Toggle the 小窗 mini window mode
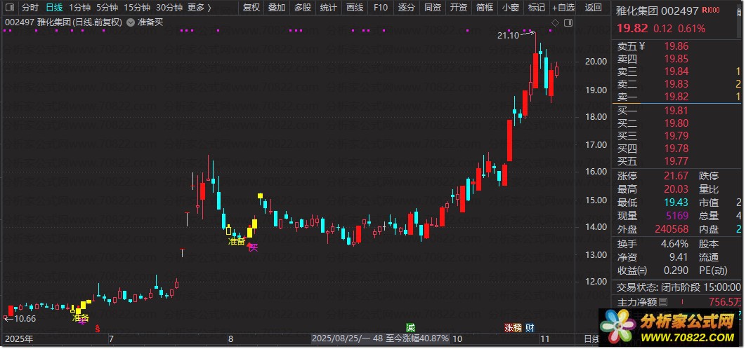 pyautogui.click(x=511, y=7)
